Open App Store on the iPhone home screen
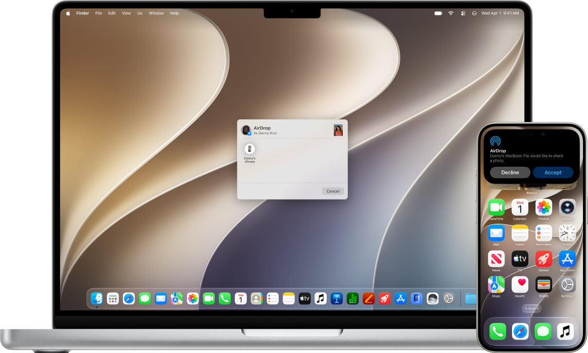This screenshot has width=588, height=353. click(x=567, y=259)
